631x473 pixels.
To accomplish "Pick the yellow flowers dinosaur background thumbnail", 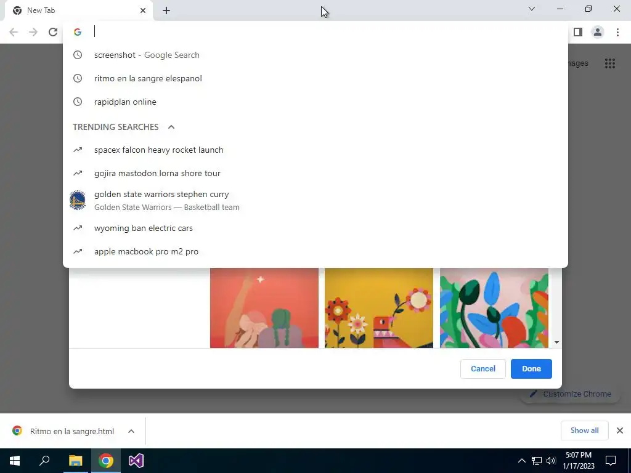I will pyautogui.click(x=379, y=308).
